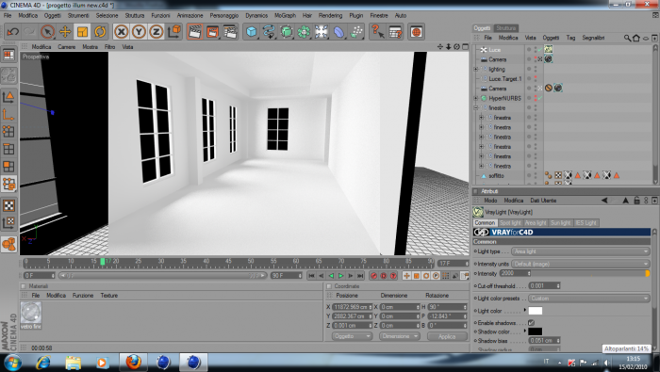Open the spline tools icon

click(x=269, y=31)
